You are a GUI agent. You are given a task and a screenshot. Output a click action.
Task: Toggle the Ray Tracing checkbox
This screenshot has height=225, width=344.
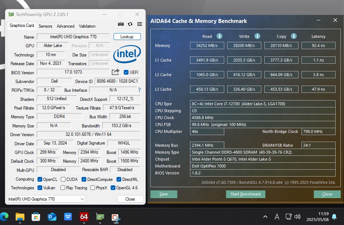(63, 188)
